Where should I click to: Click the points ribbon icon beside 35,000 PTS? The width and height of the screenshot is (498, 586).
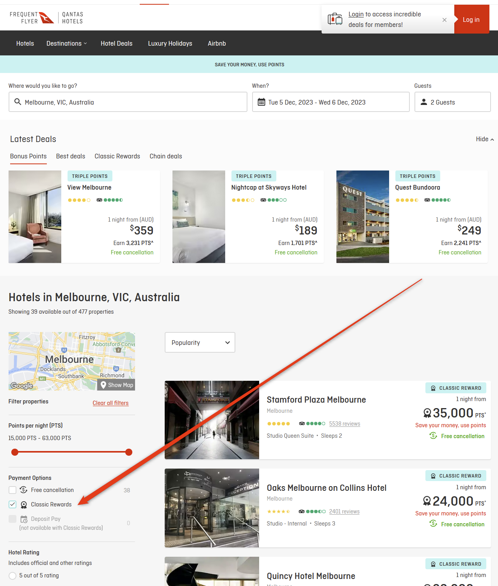(427, 413)
